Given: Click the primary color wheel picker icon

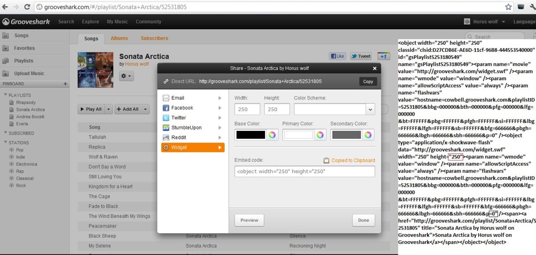Looking at the screenshot, I should click(320, 135).
